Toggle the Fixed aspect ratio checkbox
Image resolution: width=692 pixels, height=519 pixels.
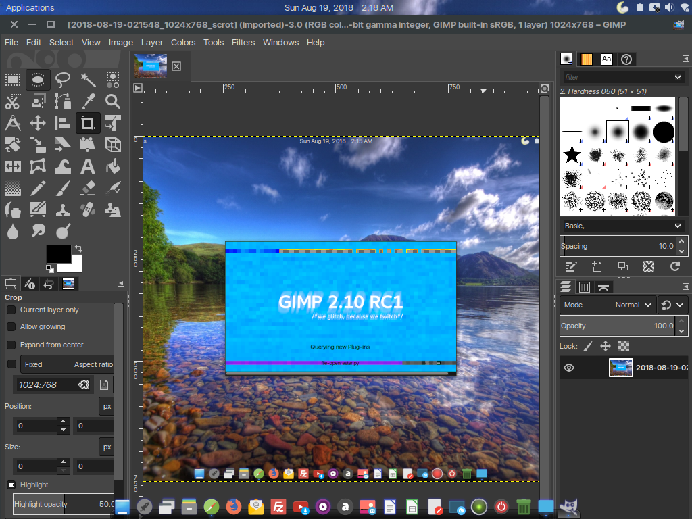point(11,364)
